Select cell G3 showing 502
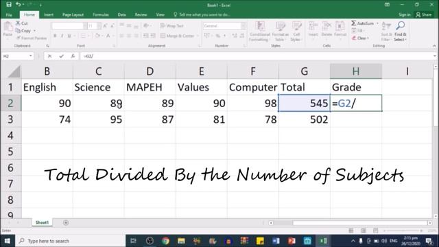This screenshot has height=247, width=439. click(x=305, y=119)
